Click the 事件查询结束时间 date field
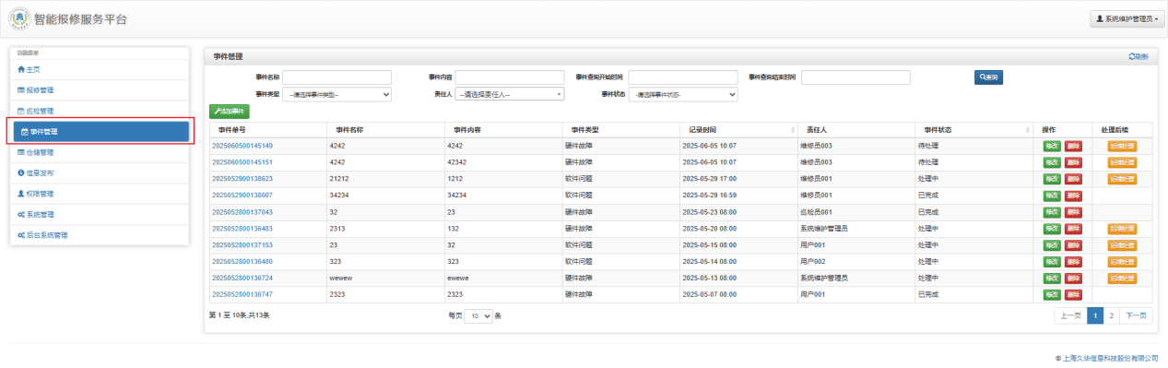The image size is (1168, 368). coord(855,77)
